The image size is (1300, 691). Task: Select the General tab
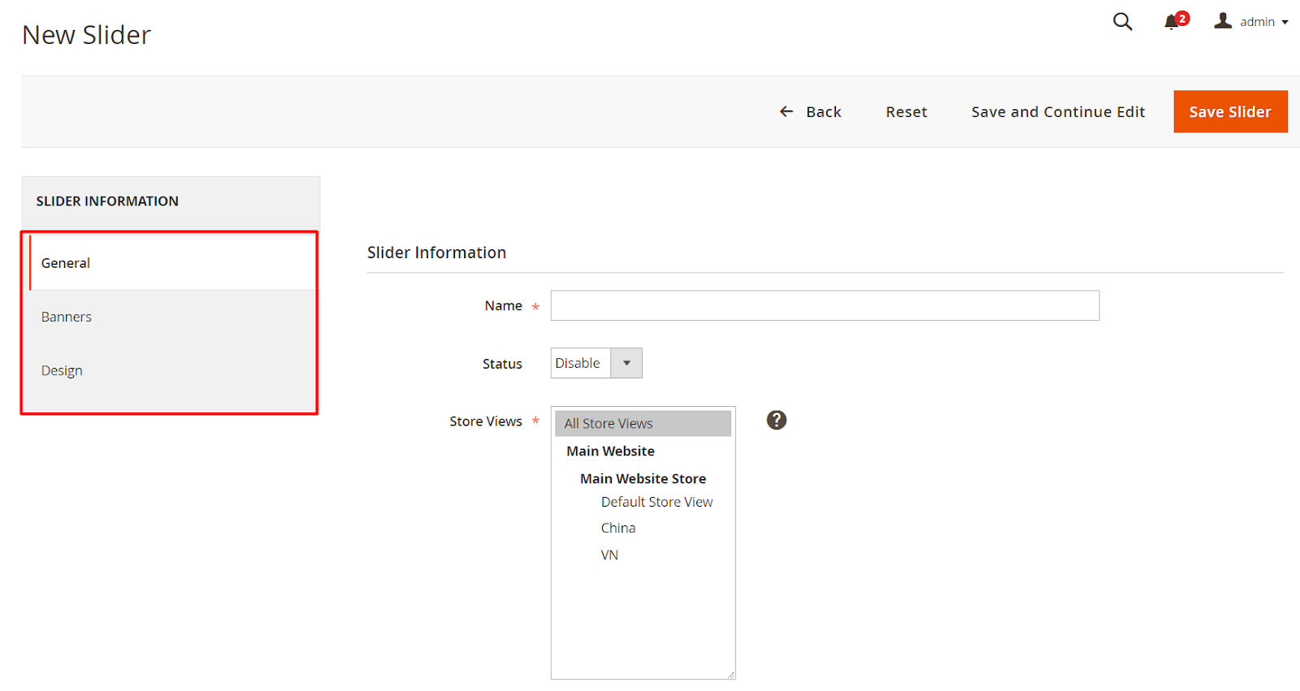point(66,263)
